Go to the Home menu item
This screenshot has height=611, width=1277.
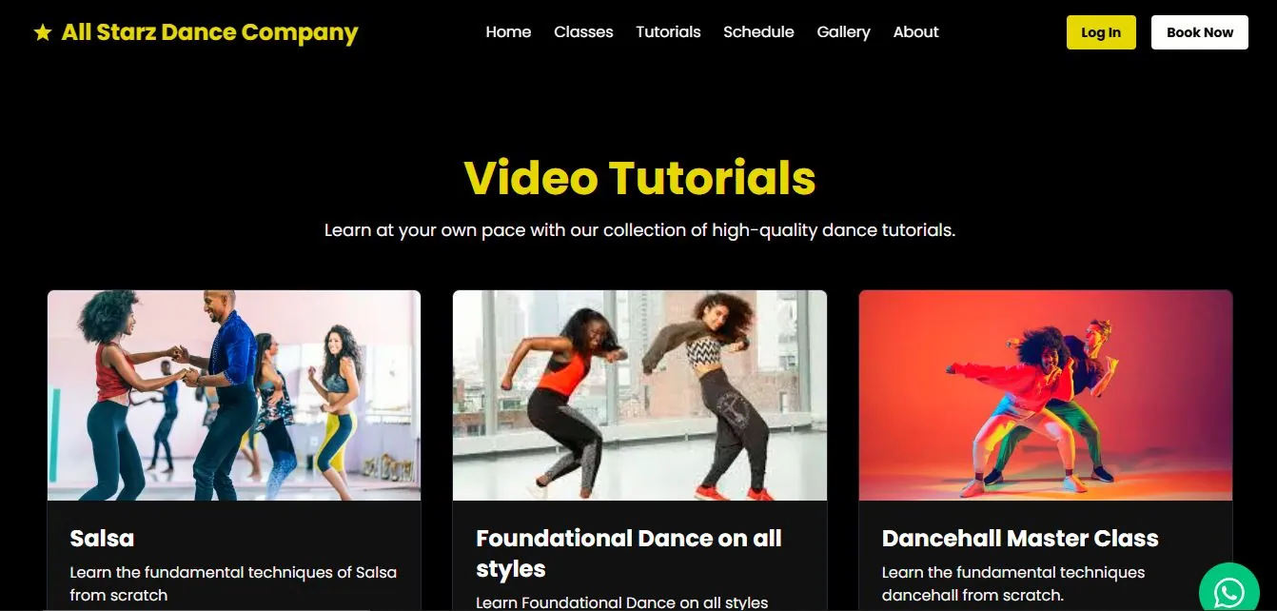(508, 31)
